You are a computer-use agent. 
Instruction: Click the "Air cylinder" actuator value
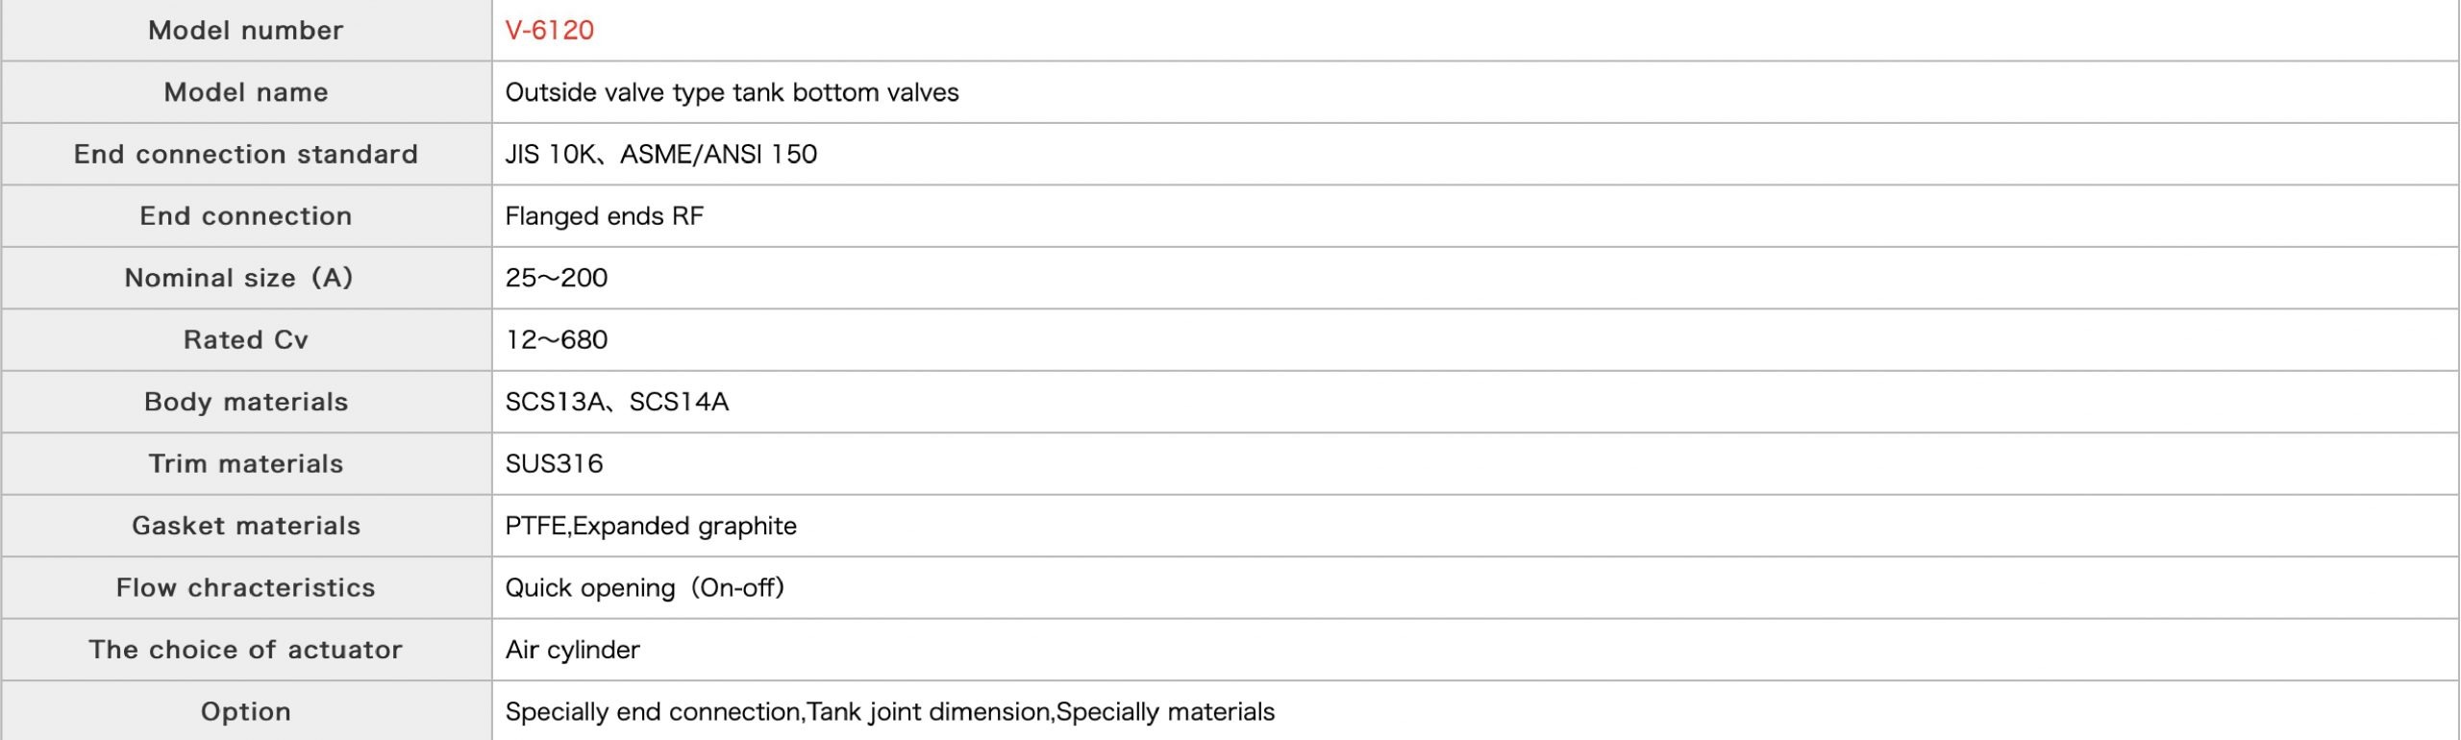click(572, 650)
